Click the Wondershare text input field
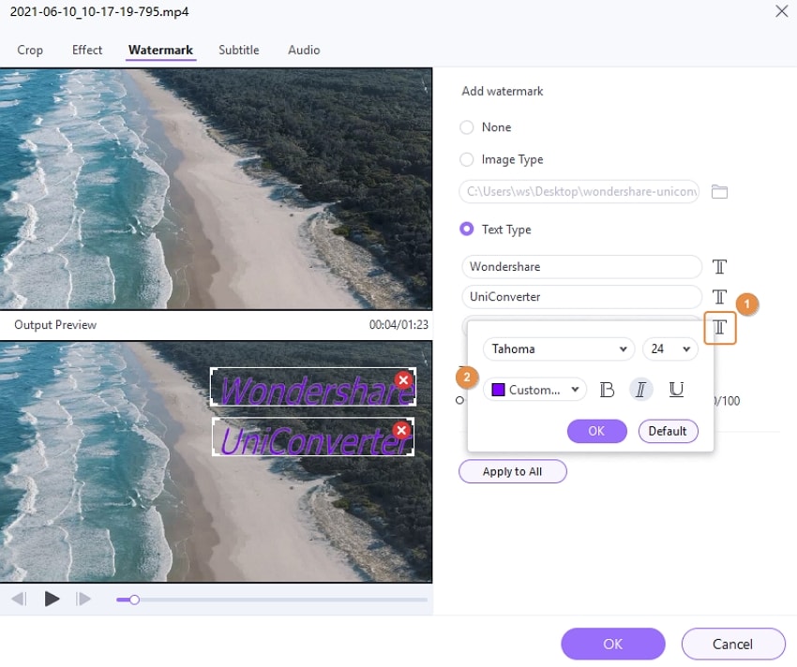This screenshot has width=797, height=667. [581, 267]
